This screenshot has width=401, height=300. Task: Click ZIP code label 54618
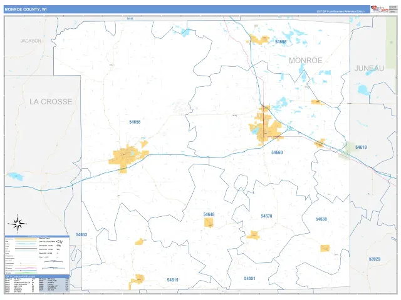pos(361,147)
